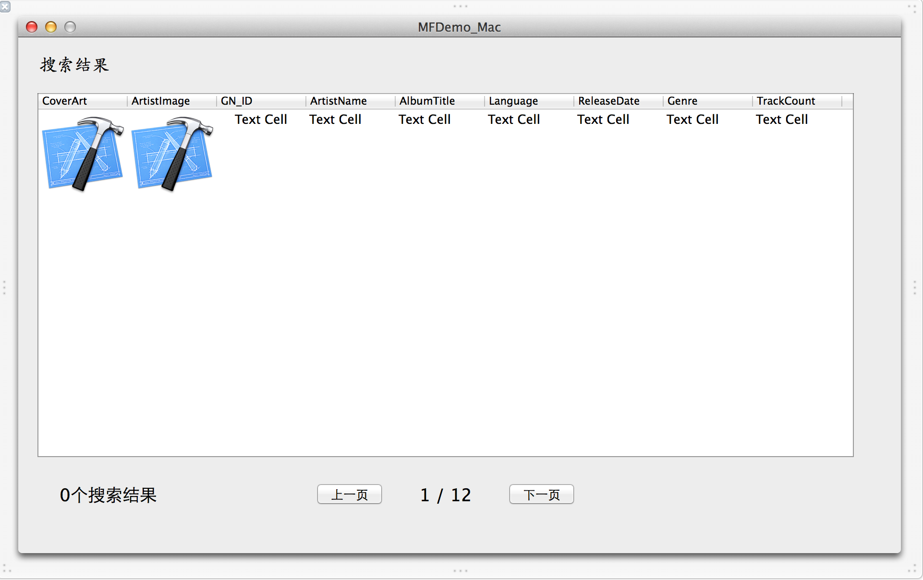The width and height of the screenshot is (923, 580).
Task: Click the 上一页 previous page button
Action: point(350,495)
